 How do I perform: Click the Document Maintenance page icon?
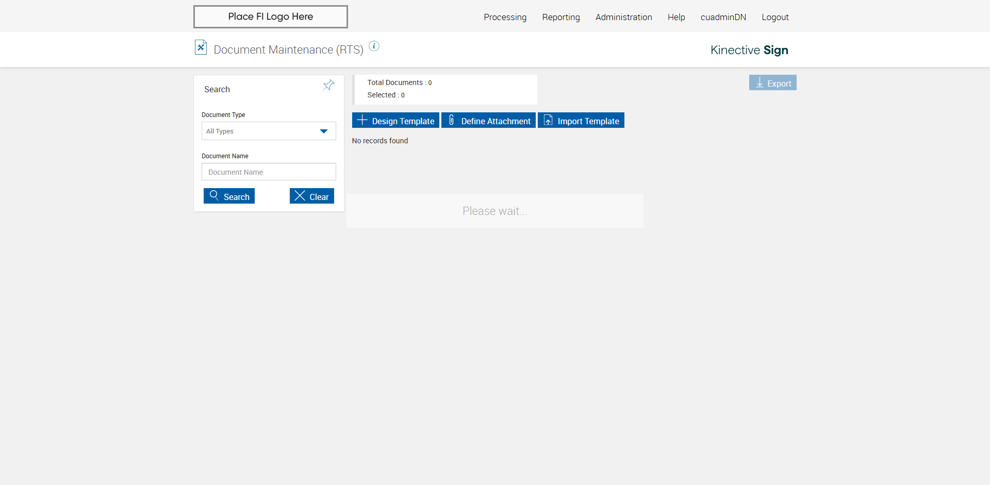[x=201, y=47]
